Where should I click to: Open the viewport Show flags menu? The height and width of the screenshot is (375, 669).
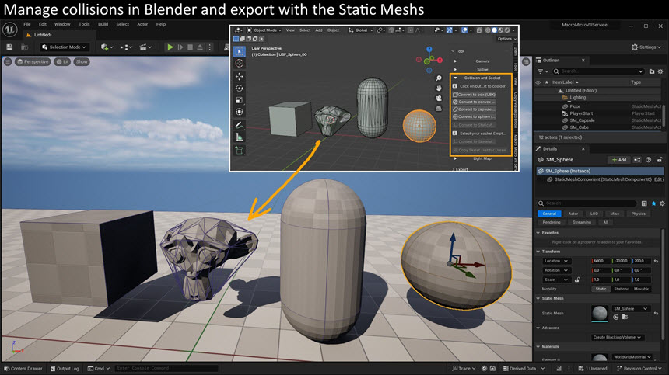click(82, 61)
